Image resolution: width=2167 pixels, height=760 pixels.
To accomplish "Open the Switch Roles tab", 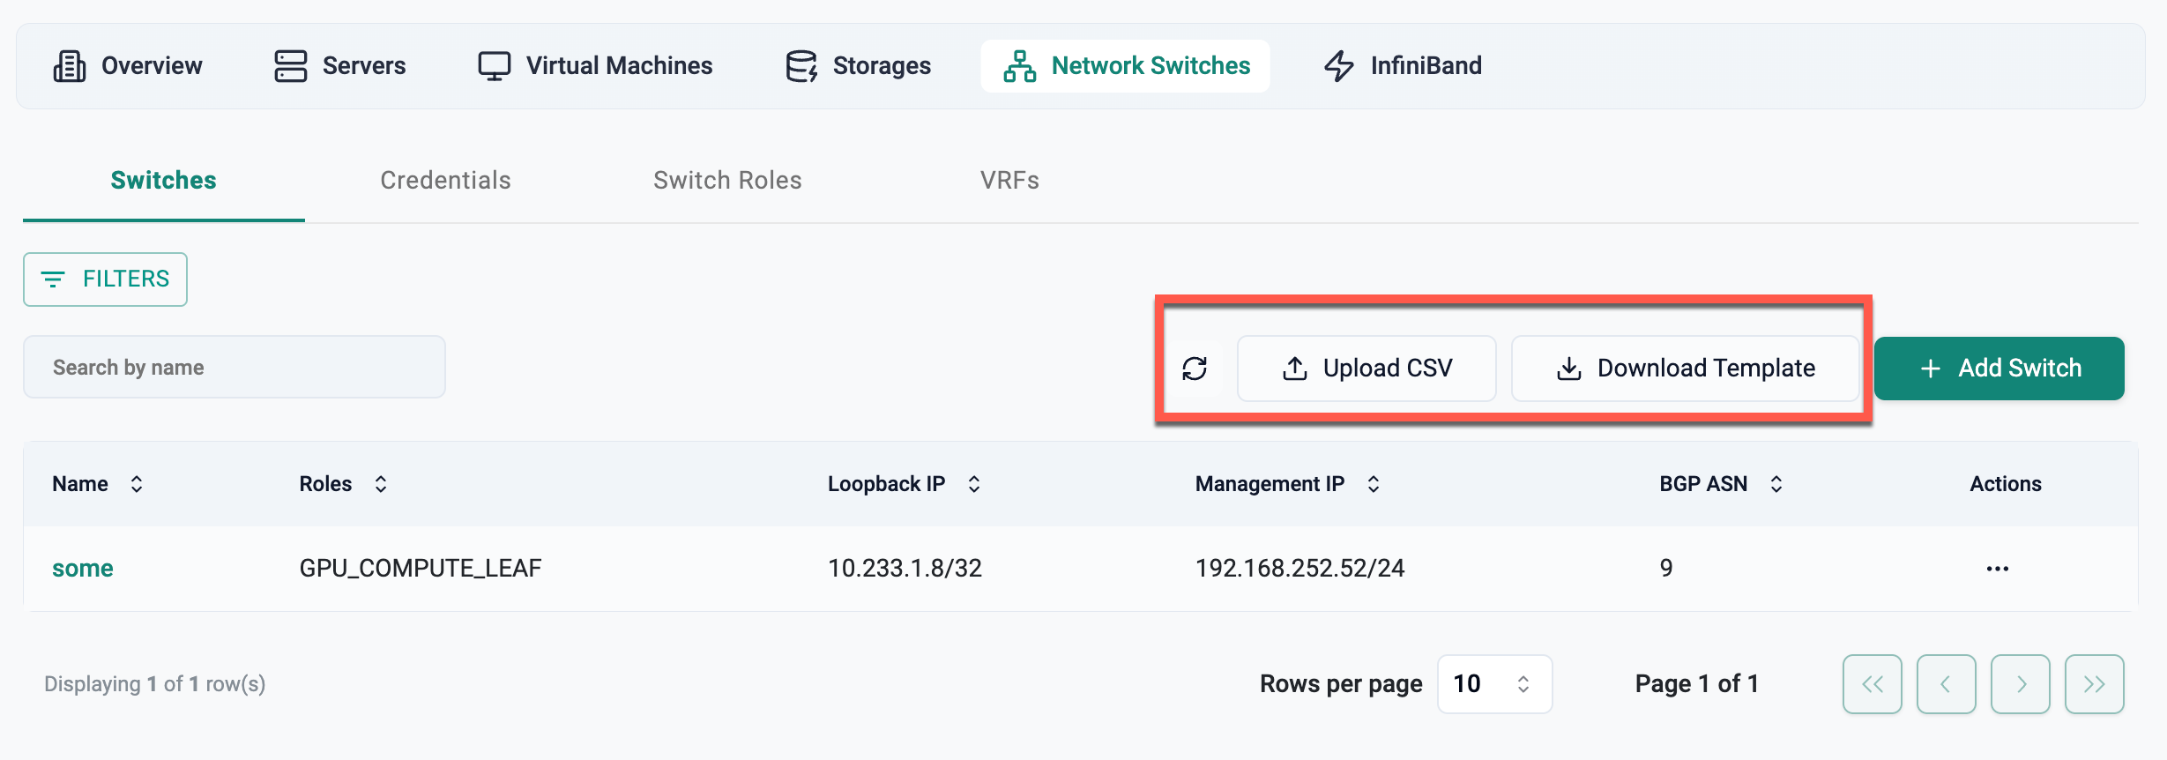I will click(x=727, y=181).
